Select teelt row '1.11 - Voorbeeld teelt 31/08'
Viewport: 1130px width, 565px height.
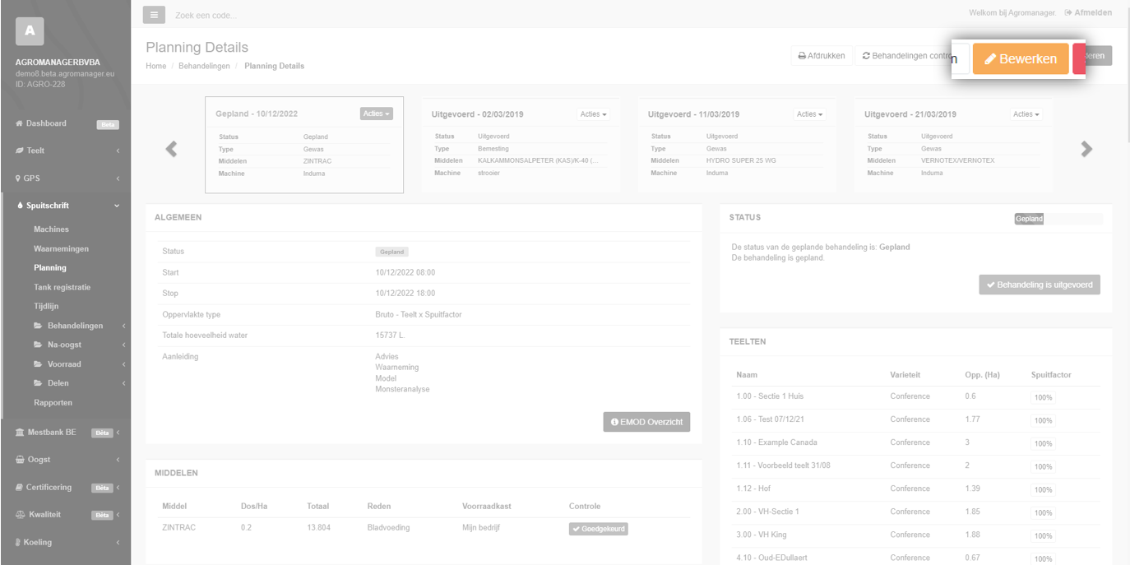(x=915, y=465)
